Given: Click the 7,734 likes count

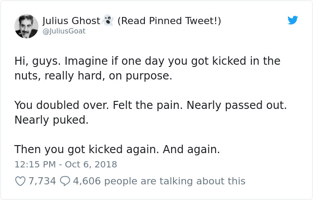Looking at the screenshot, I should point(42,181).
